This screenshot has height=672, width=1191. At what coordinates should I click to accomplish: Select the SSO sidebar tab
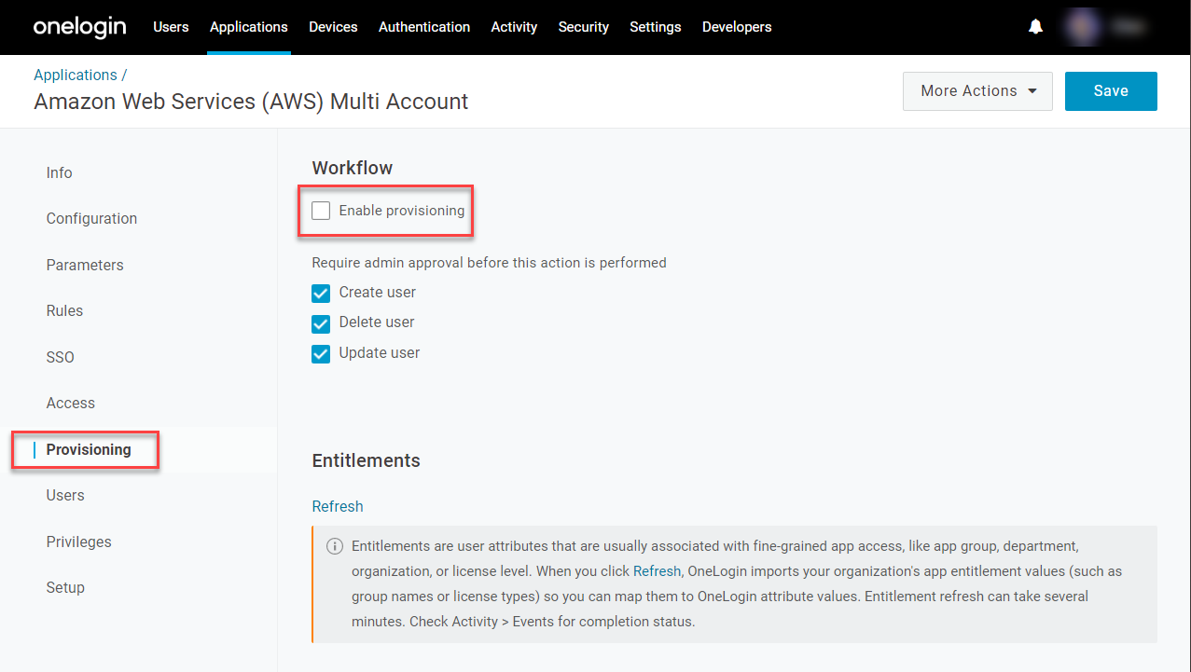coord(60,357)
